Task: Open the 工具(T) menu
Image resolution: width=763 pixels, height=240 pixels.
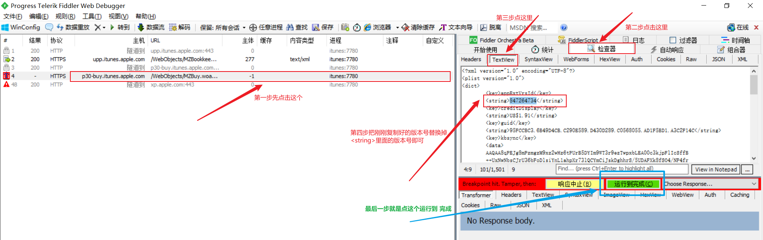Action: tap(92, 16)
